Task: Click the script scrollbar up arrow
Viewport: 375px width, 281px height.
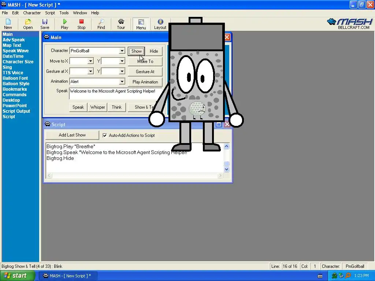Action: (x=226, y=146)
